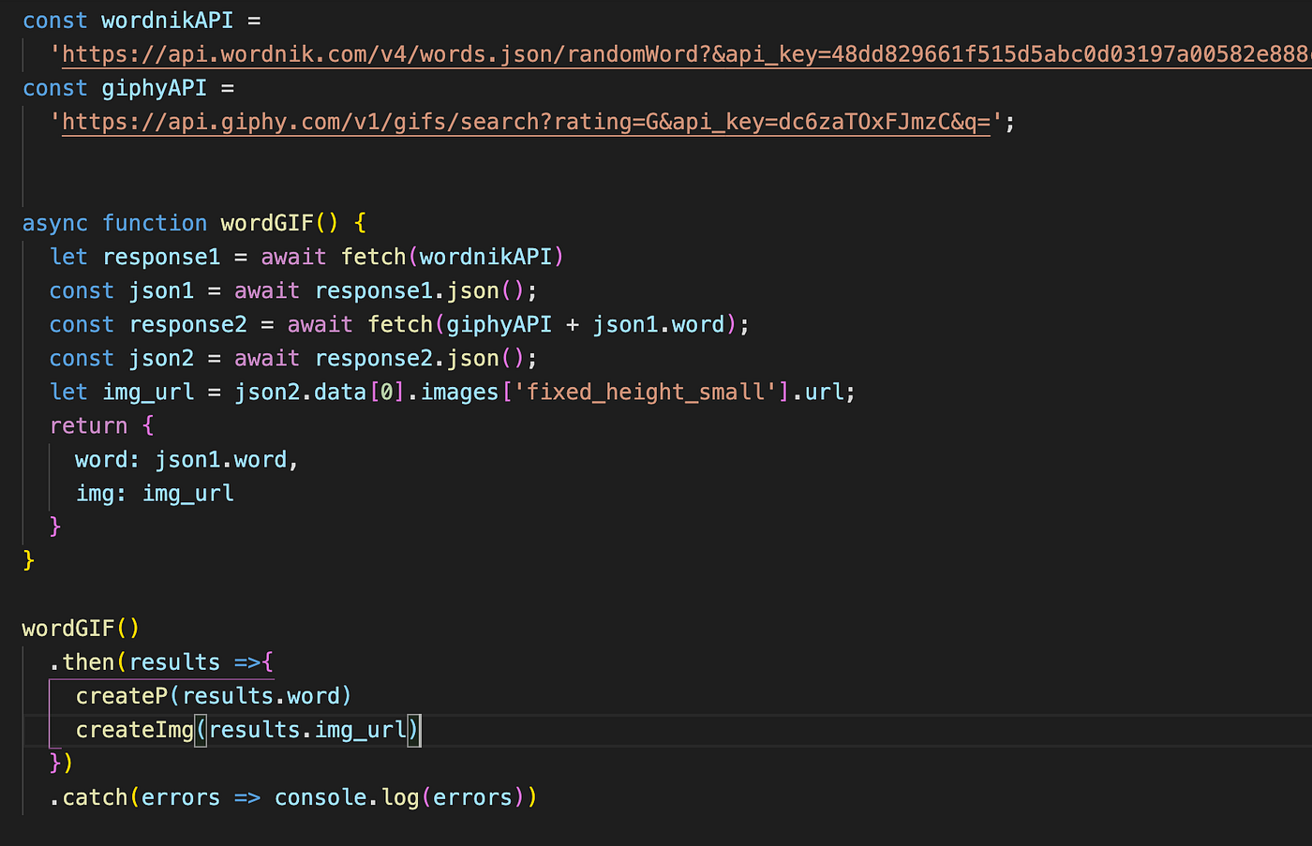
Task: Click the word property in the return object
Action: [101, 458]
